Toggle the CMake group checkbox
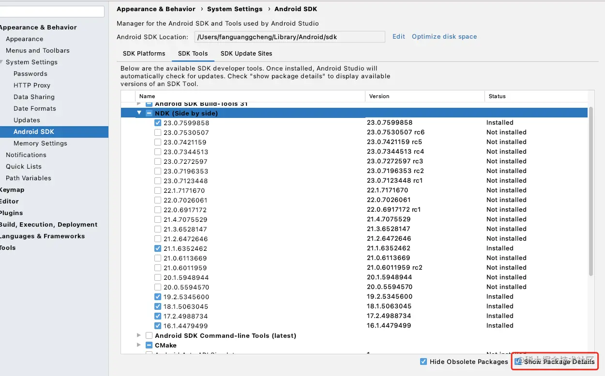The width and height of the screenshot is (605, 376). tap(149, 345)
